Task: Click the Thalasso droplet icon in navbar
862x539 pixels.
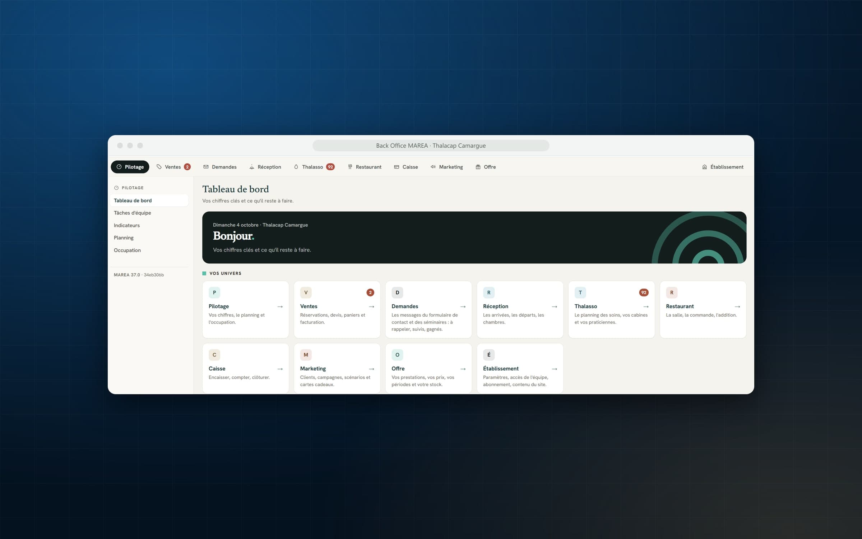Action: pyautogui.click(x=296, y=167)
